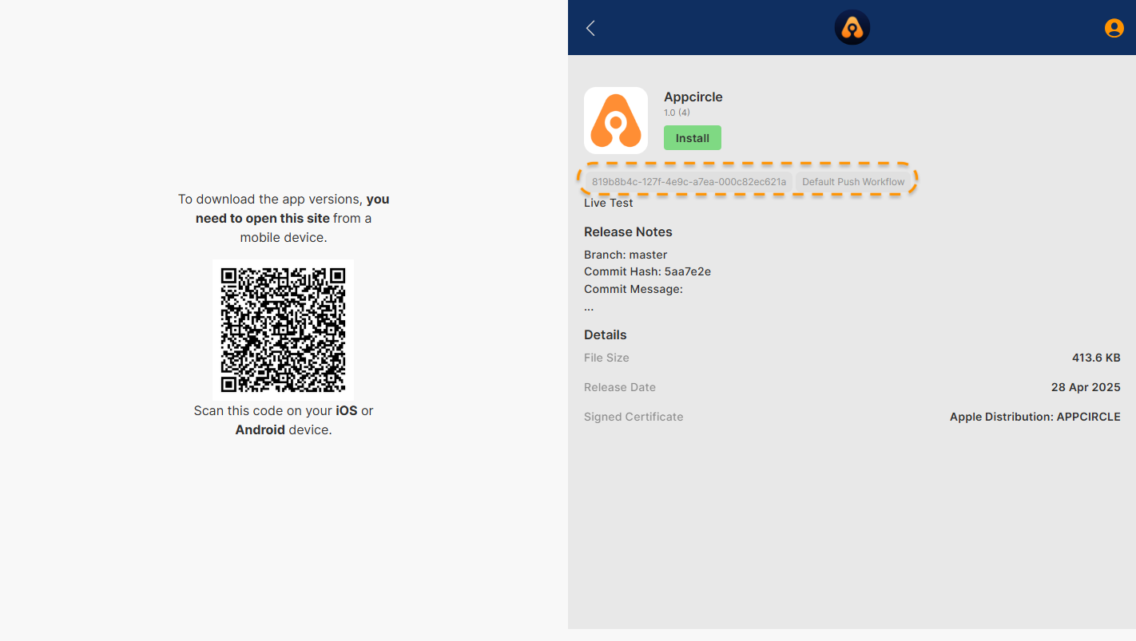Click the Appcircle logo in top bar
This screenshot has width=1136, height=641.
[852, 28]
